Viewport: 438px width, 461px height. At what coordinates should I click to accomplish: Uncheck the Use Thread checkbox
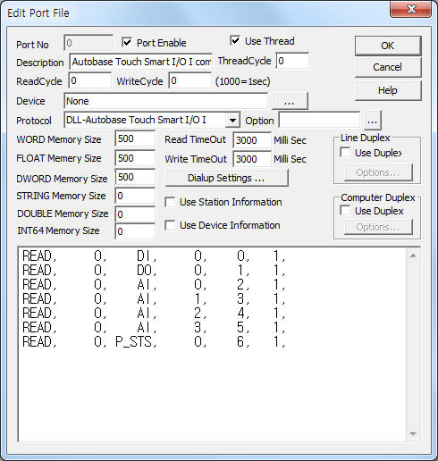coord(235,40)
